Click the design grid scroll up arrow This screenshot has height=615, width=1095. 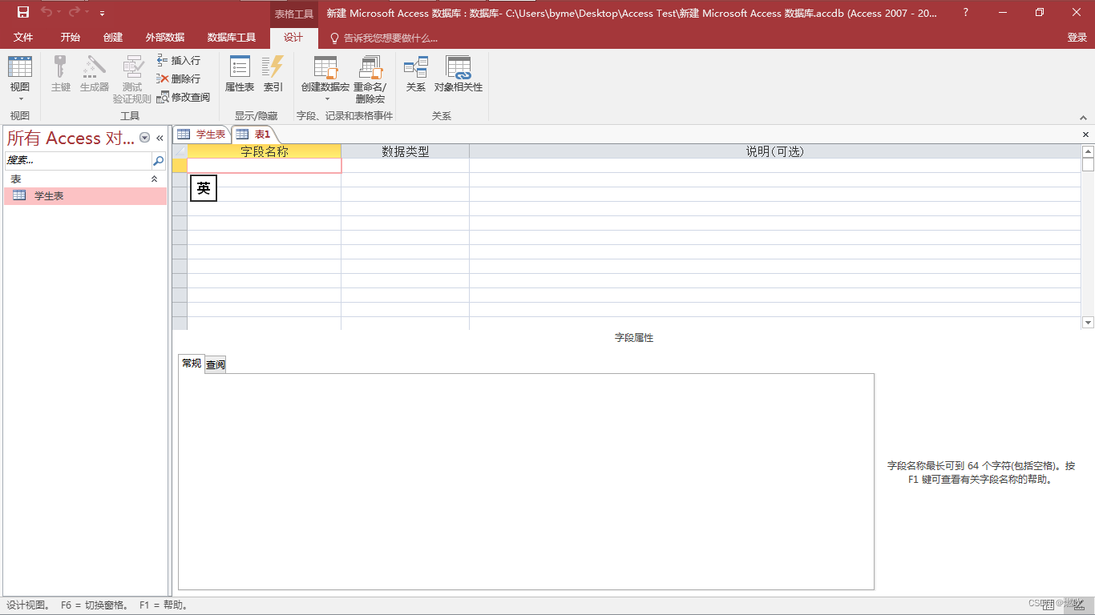coord(1088,151)
